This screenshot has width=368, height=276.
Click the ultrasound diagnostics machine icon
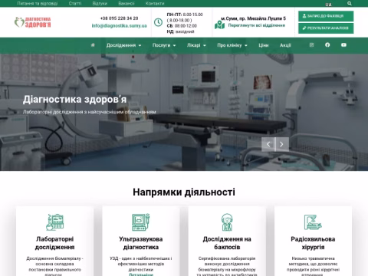(141, 222)
